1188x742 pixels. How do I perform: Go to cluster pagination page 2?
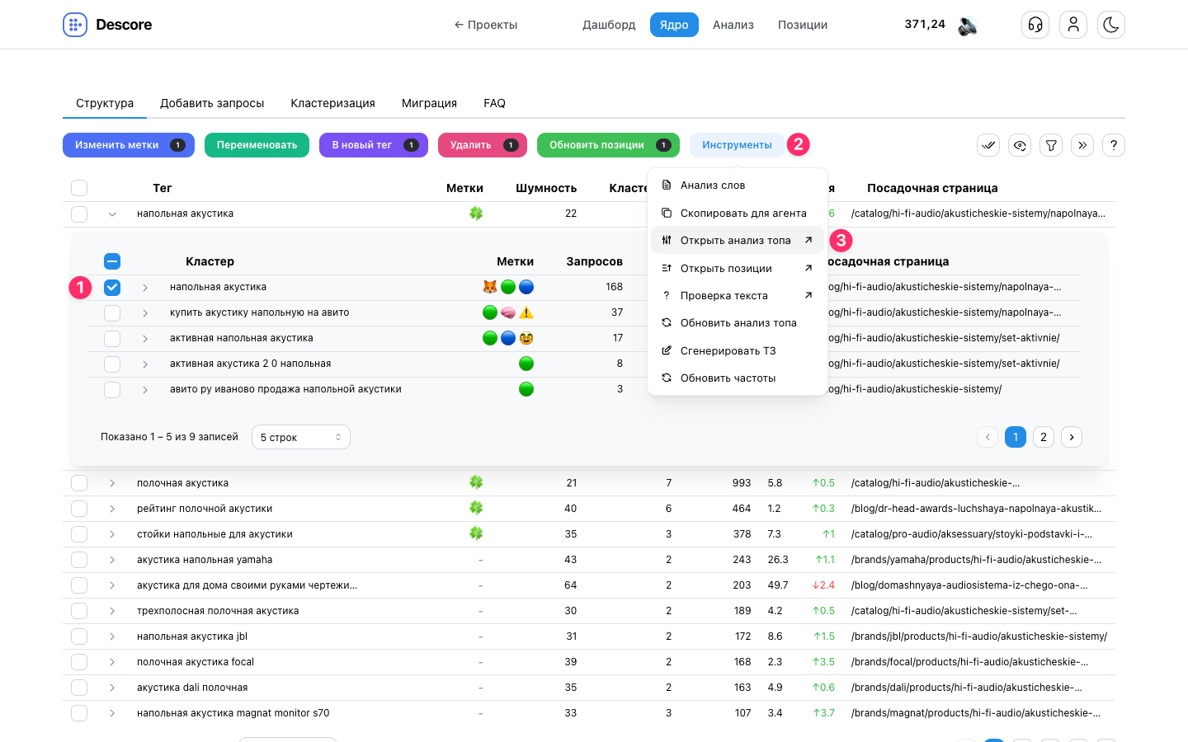tap(1044, 437)
